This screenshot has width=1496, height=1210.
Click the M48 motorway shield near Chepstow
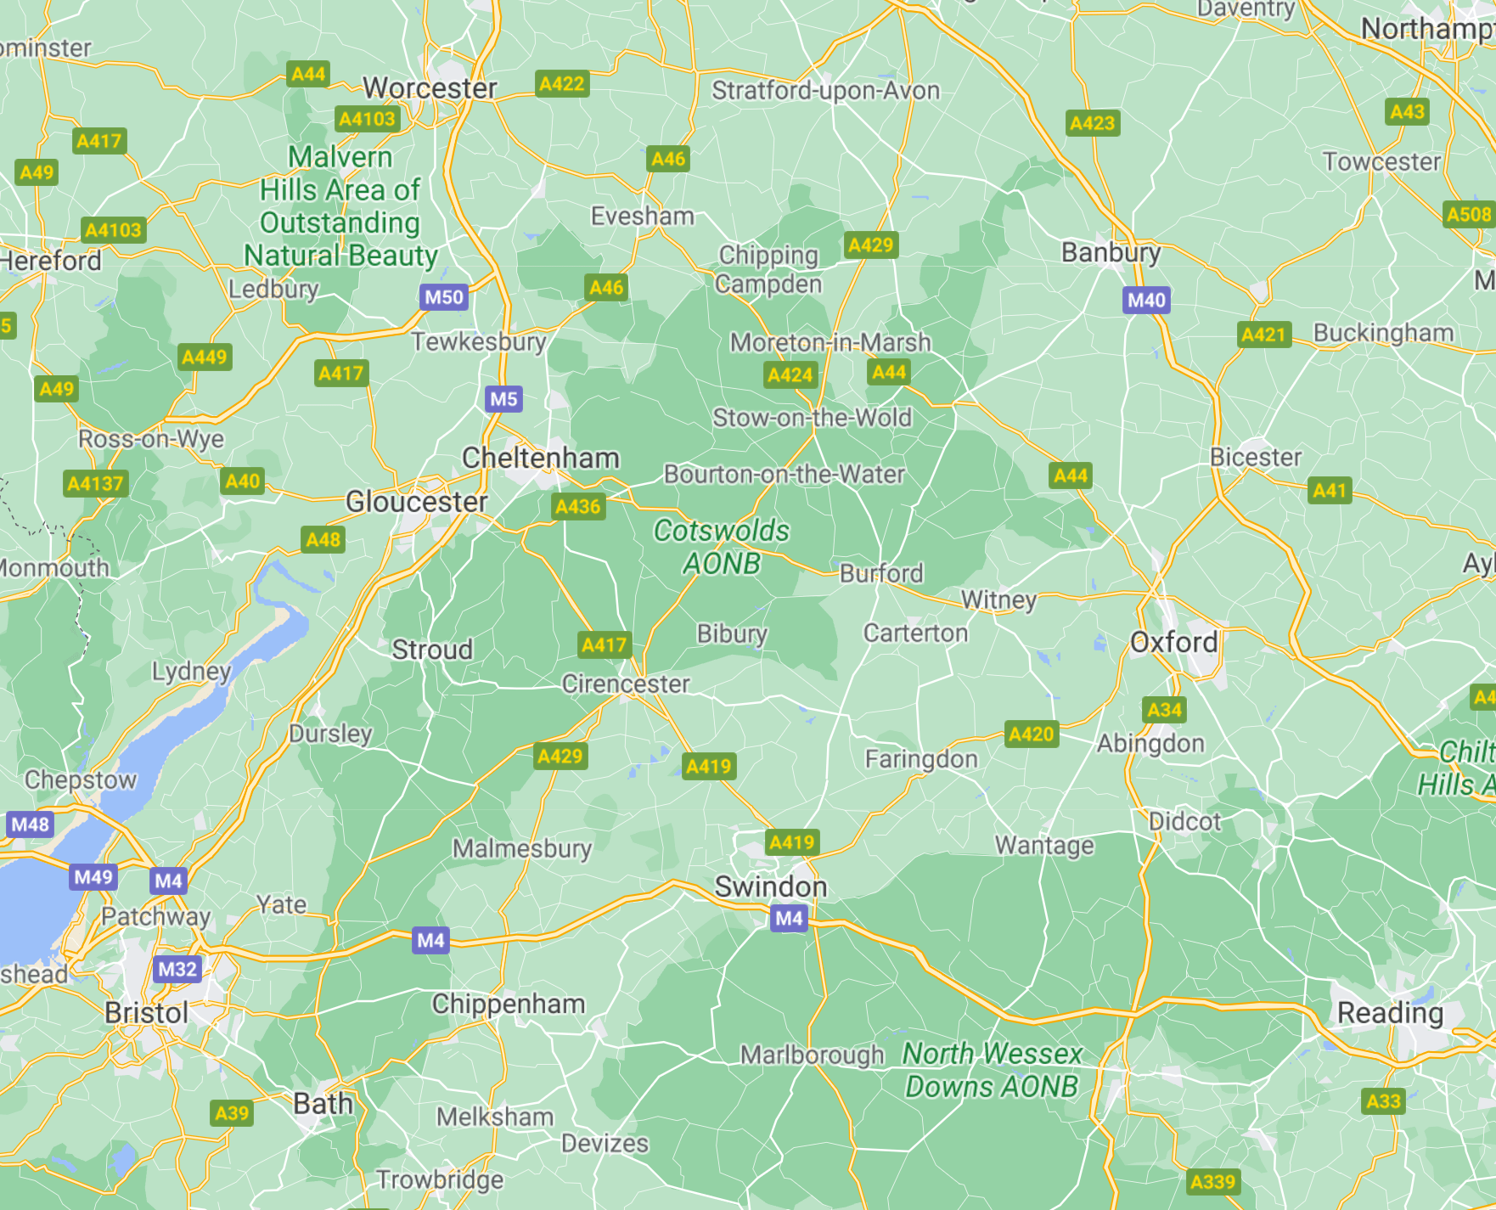(31, 824)
